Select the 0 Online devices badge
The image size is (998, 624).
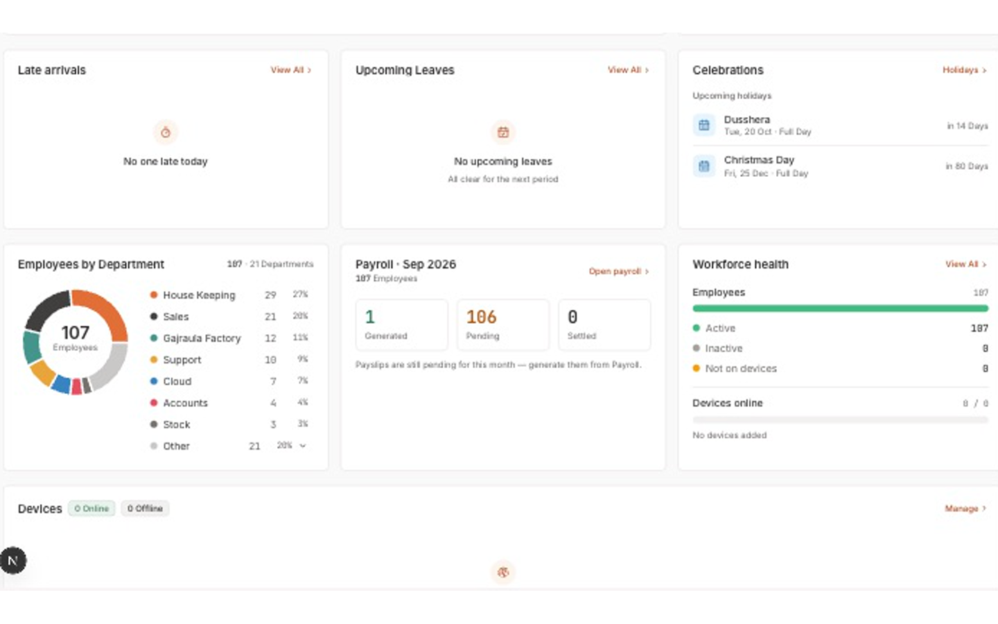click(91, 508)
